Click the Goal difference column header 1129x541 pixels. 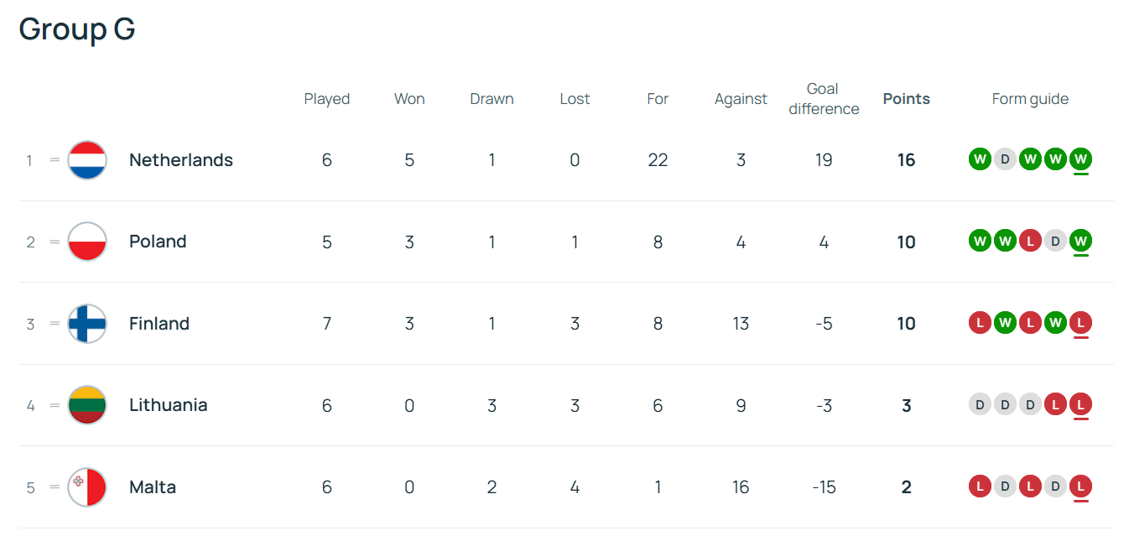pos(824,99)
